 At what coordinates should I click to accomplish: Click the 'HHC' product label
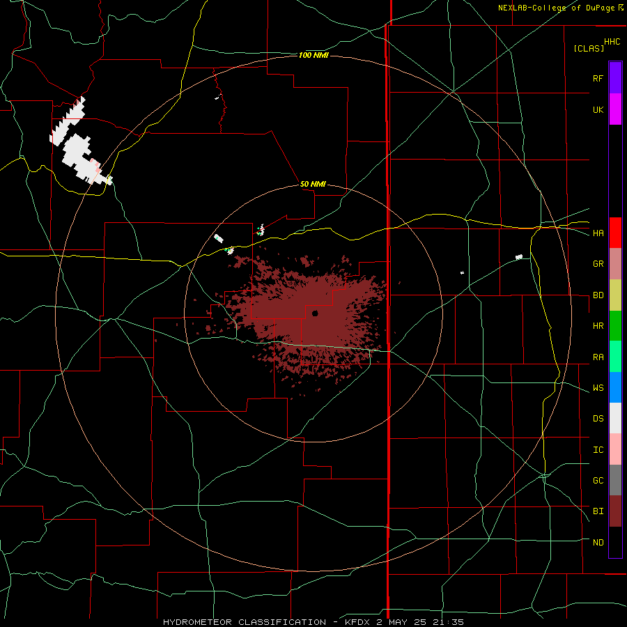612,42
